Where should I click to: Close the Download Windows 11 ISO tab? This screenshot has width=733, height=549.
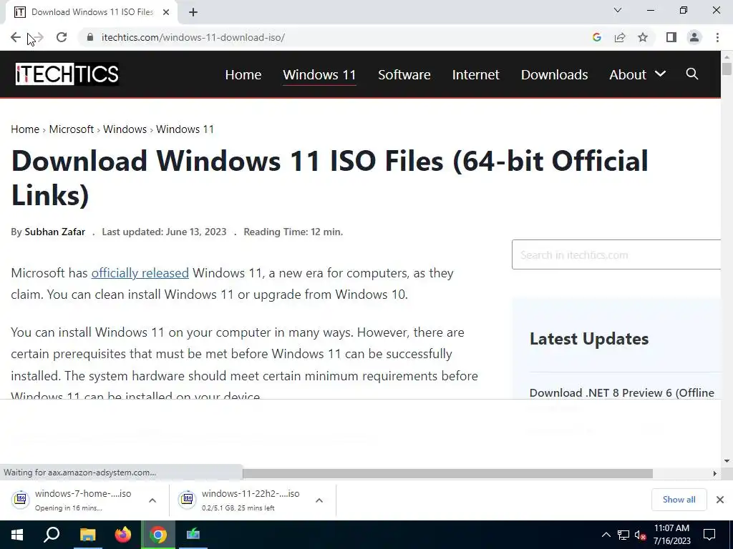point(166,12)
